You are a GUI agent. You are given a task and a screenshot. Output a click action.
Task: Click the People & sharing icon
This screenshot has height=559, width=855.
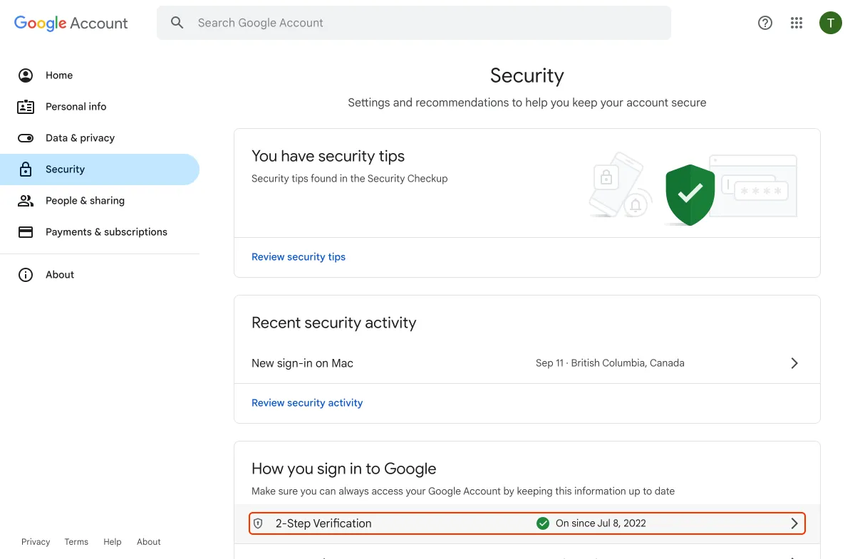[26, 201]
